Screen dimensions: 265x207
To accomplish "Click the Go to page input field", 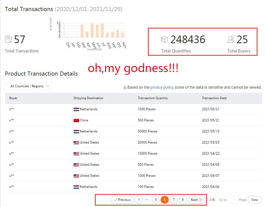I will point(233,200).
